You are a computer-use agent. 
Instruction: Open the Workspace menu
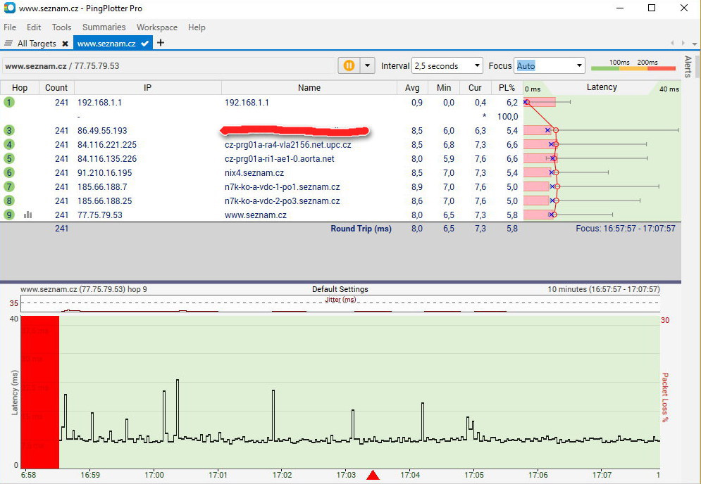point(156,27)
